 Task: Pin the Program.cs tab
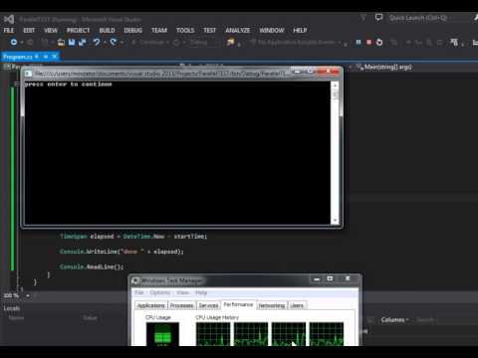pyautogui.click(x=46, y=57)
